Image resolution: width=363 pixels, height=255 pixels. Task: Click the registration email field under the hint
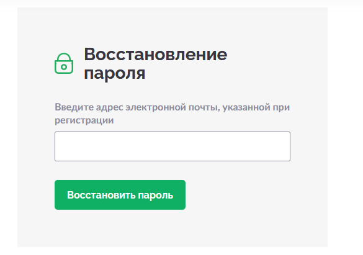(173, 146)
